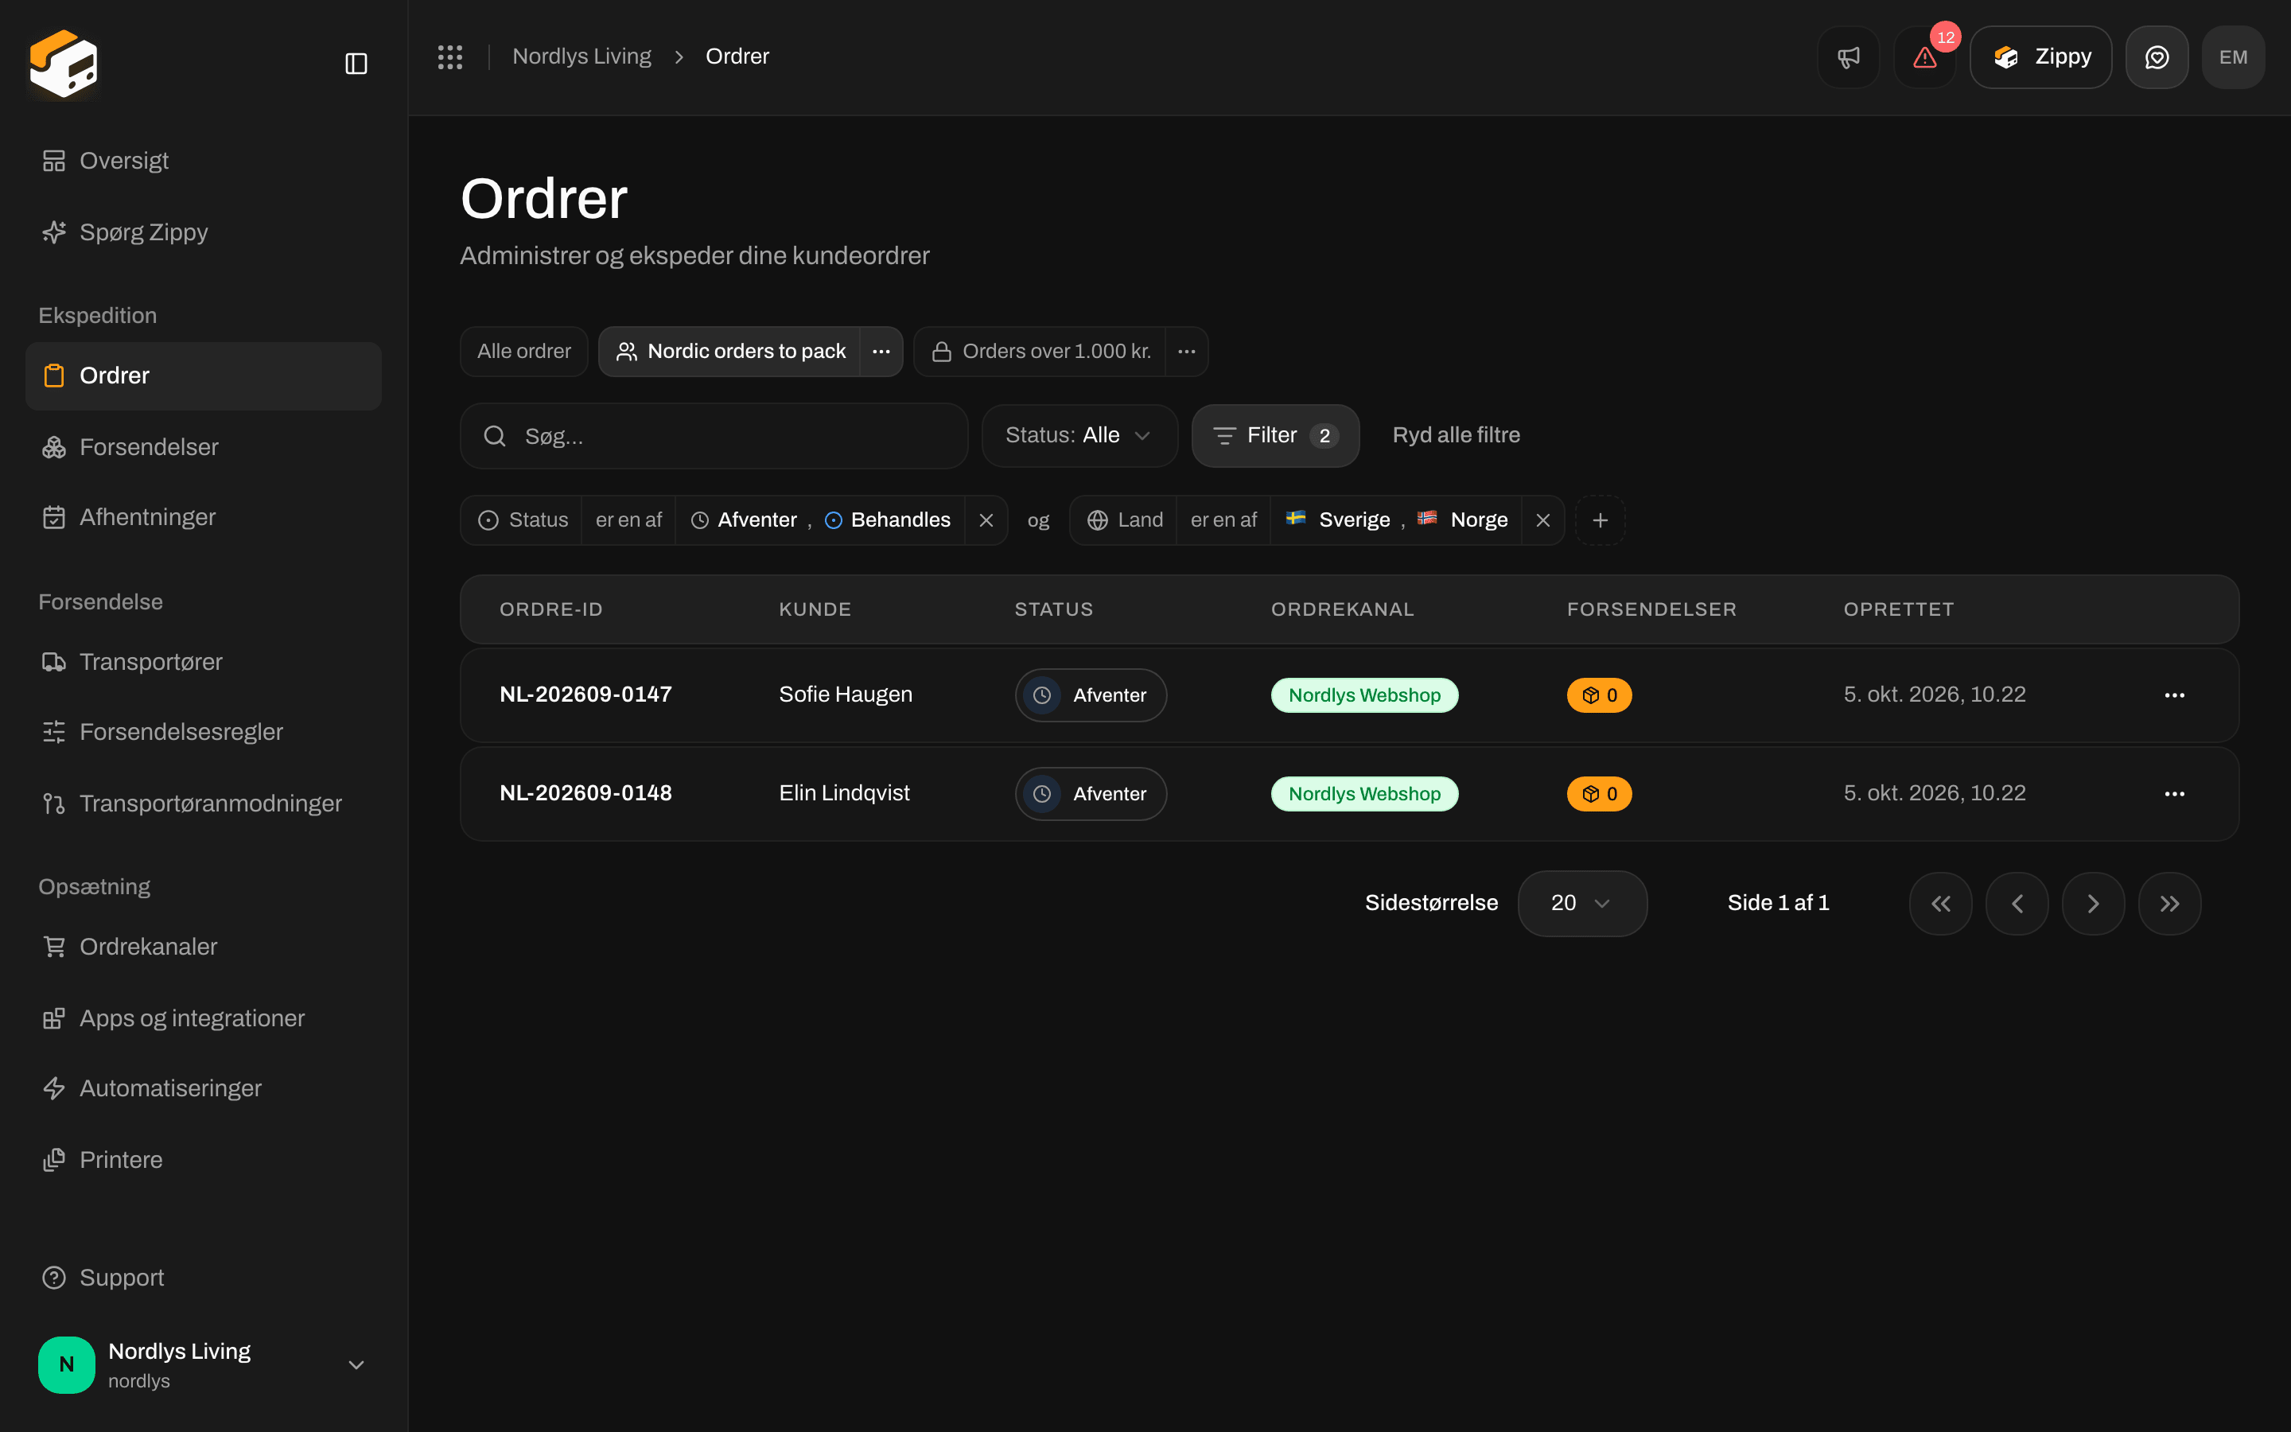Click shipments badge for Sofie Haugen order
This screenshot has width=2291, height=1432.
pyautogui.click(x=1599, y=695)
